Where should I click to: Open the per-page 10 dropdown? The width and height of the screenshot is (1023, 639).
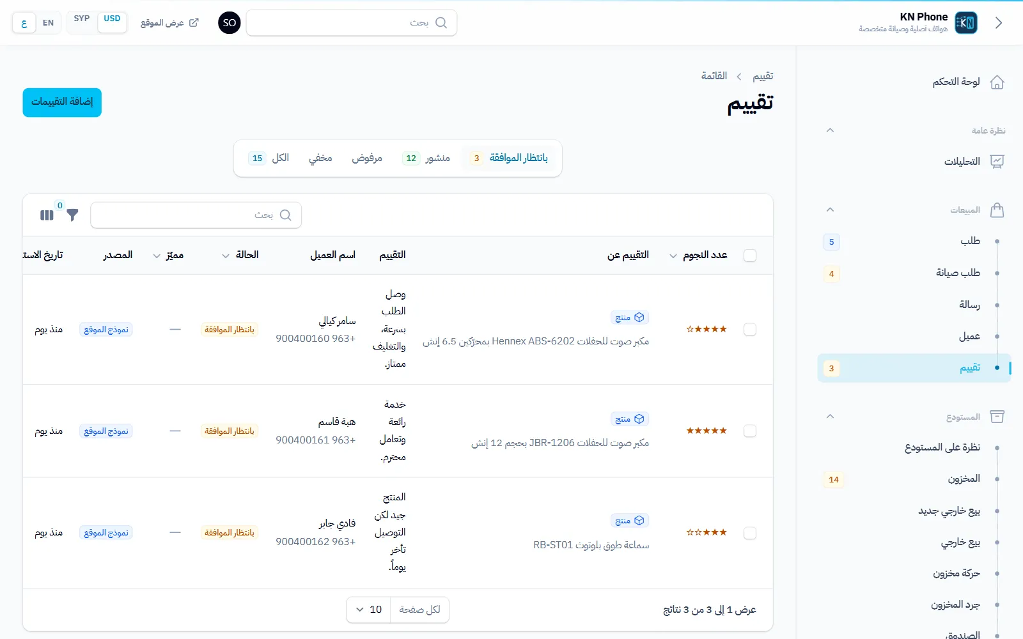coord(369,610)
